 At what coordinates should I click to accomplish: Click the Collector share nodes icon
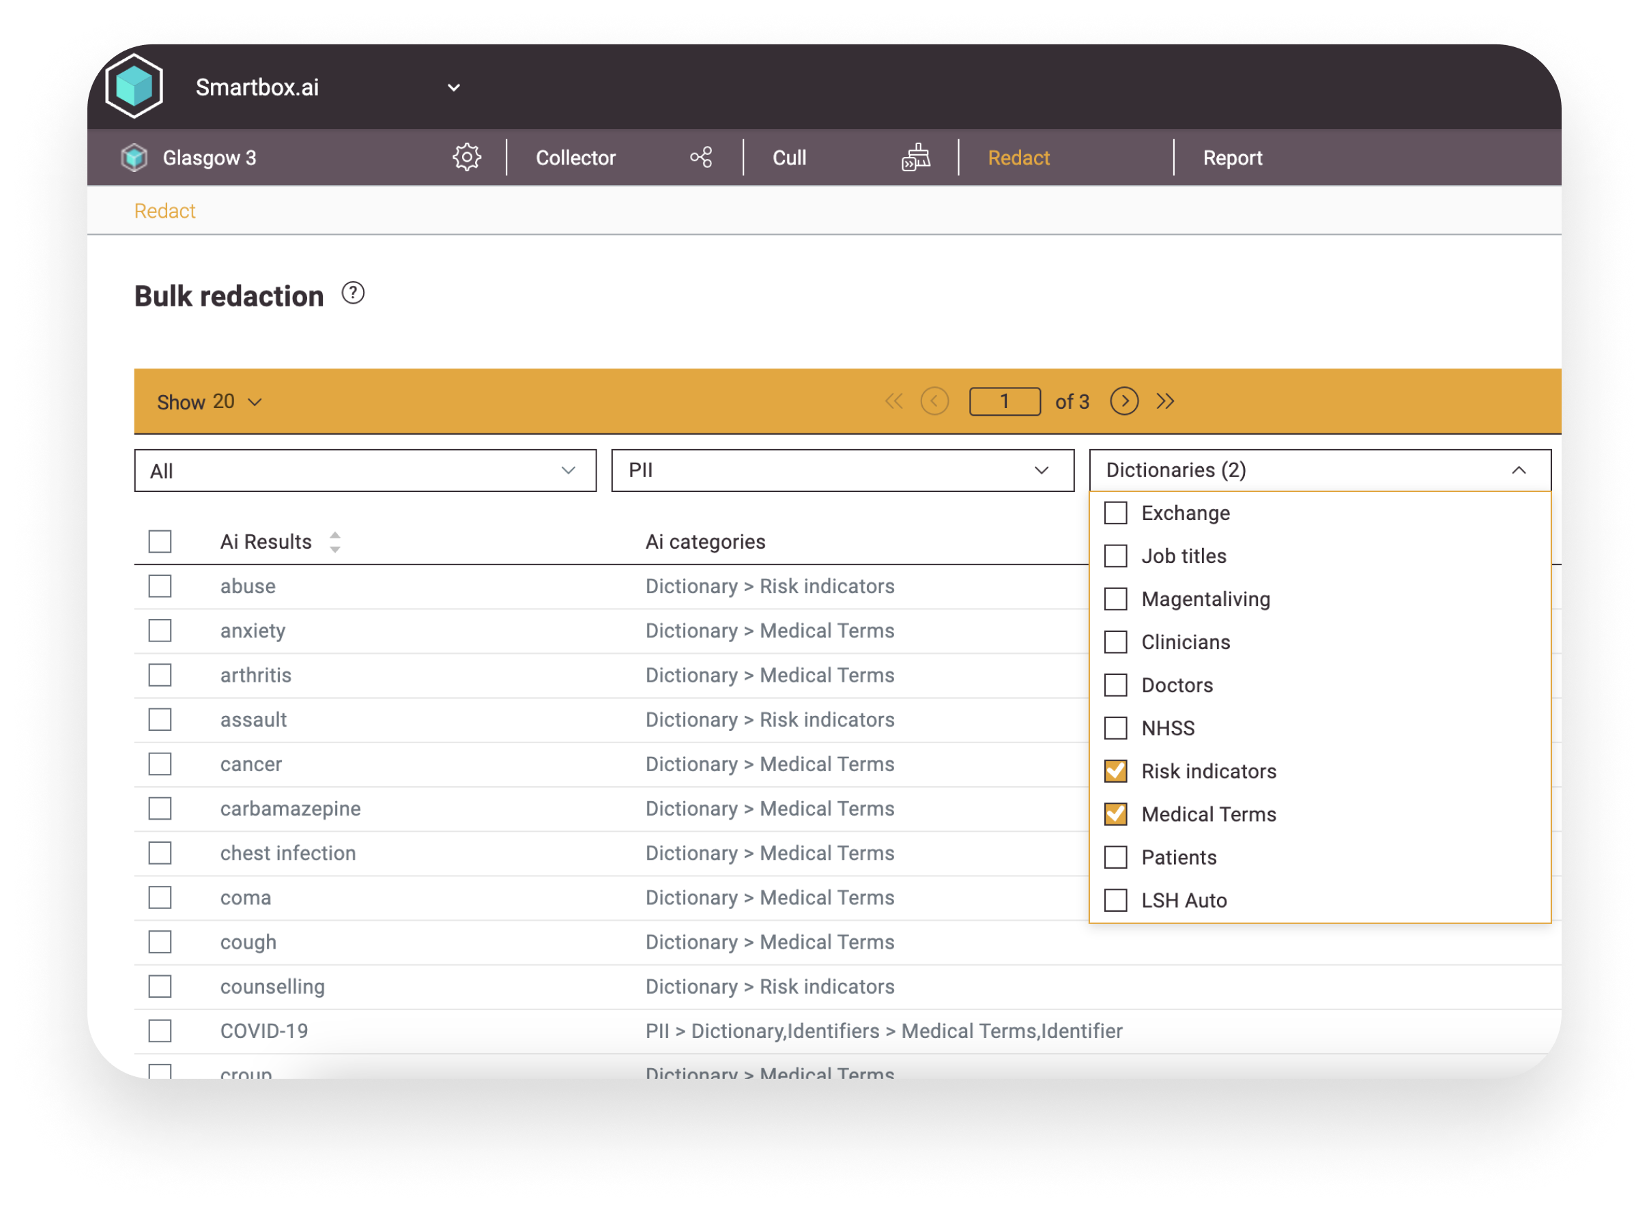tap(700, 158)
